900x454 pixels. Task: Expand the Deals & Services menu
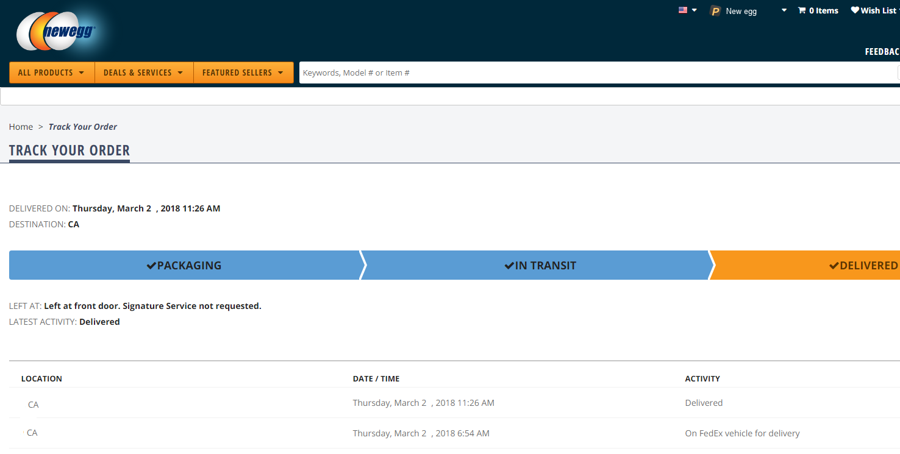pos(144,73)
